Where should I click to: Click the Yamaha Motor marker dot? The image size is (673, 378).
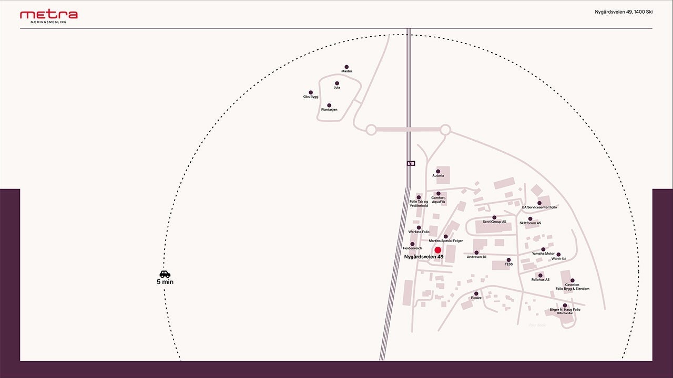pyautogui.click(x=543, y=249)
